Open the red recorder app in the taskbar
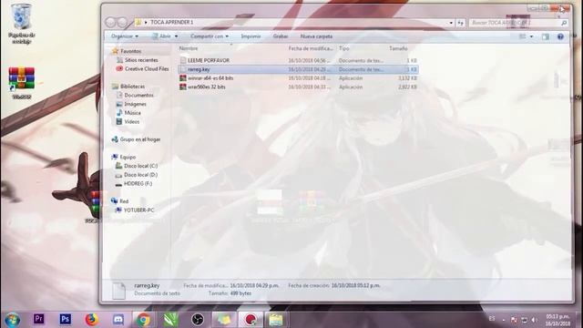This screenshot has height=328, width=583. 250,320
